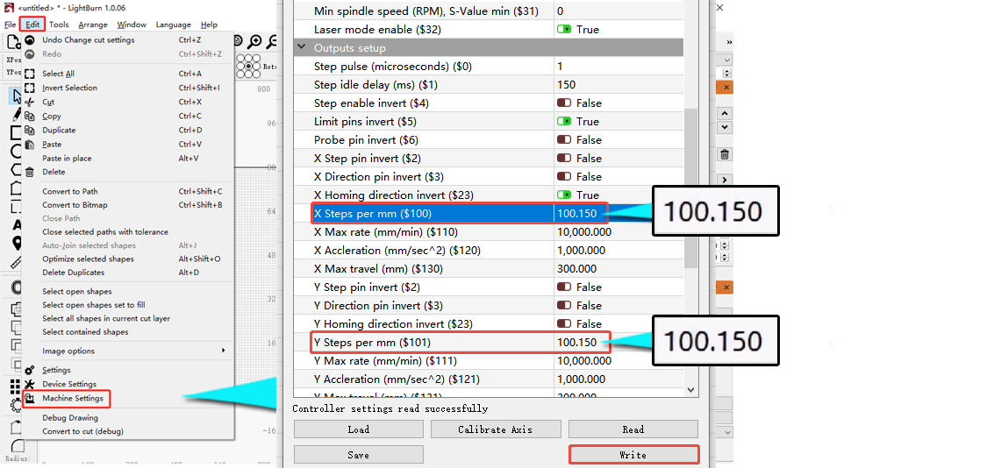Click the machine icon beside Machine Settings
The width and height of the screenshot is (1001, 468).
click(29, 399)
